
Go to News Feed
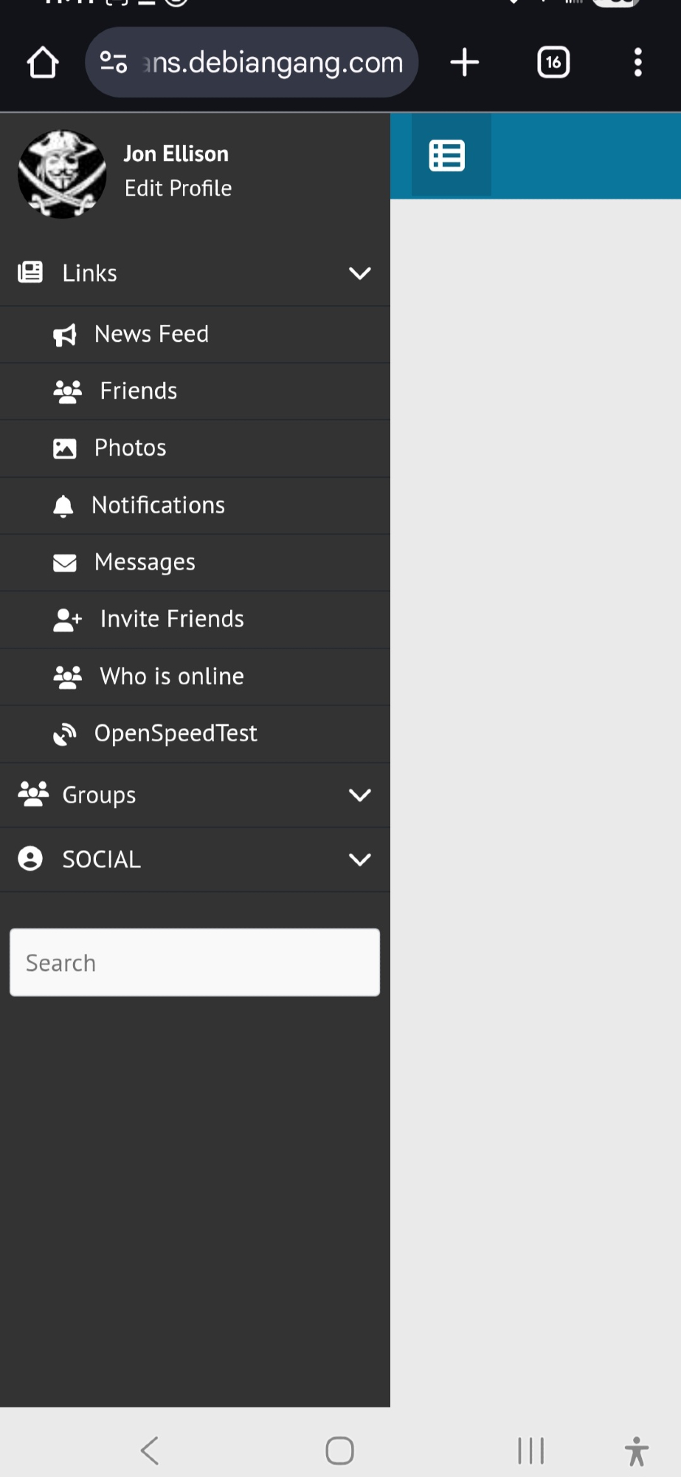pos(151,335)
